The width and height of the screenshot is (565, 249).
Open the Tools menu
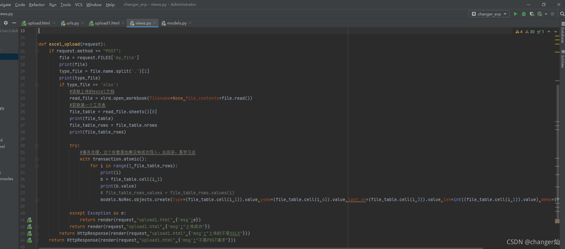tap(65, 5)
